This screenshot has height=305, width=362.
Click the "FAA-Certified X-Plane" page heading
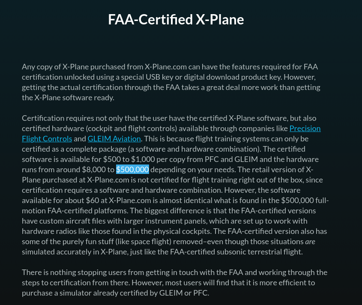[x=176, y=20]
